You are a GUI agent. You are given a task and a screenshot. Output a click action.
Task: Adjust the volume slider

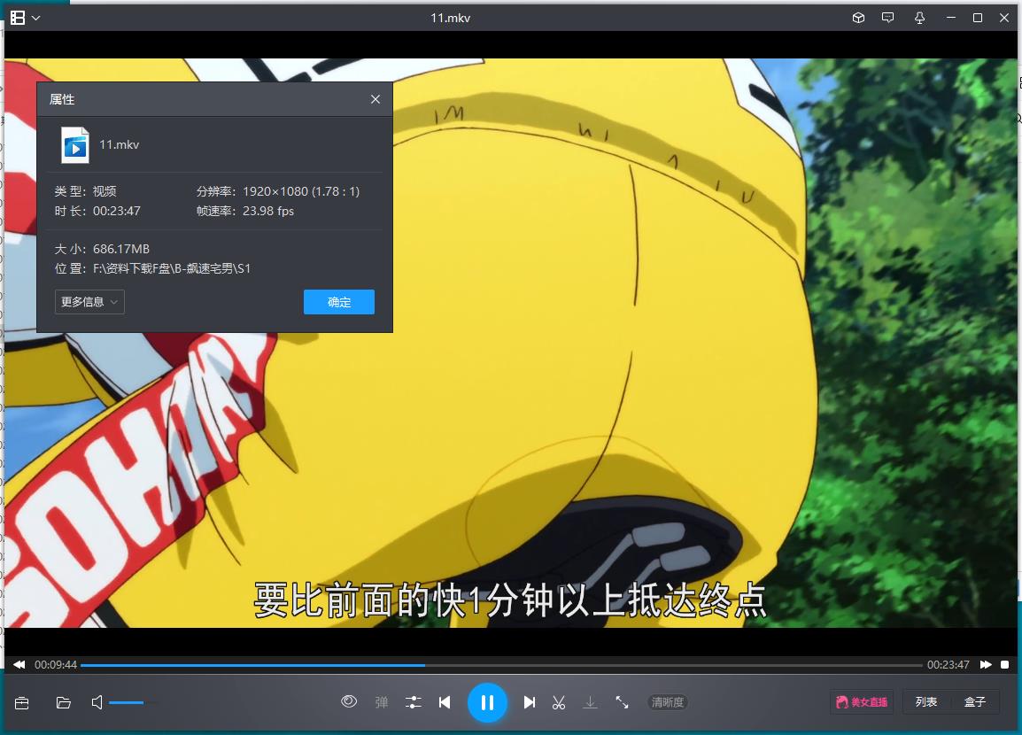click(x=134, y=702)
